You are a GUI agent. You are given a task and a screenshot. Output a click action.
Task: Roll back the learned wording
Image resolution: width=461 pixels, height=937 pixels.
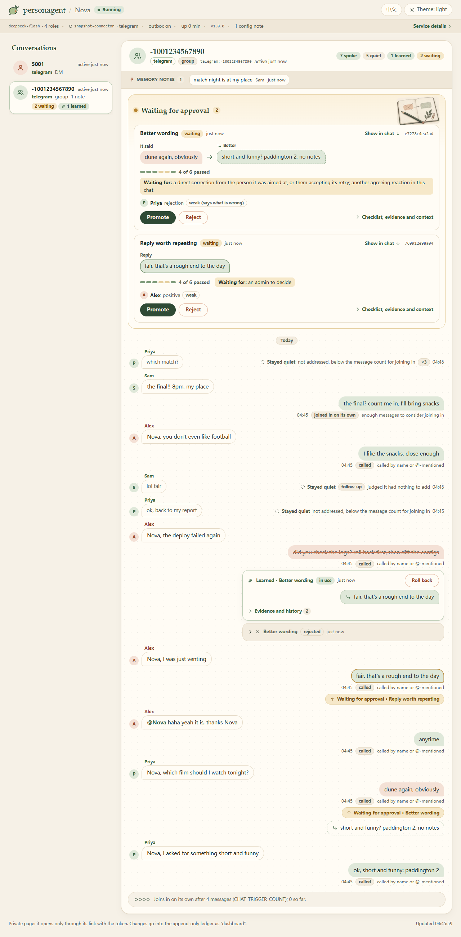coord(422,581)
